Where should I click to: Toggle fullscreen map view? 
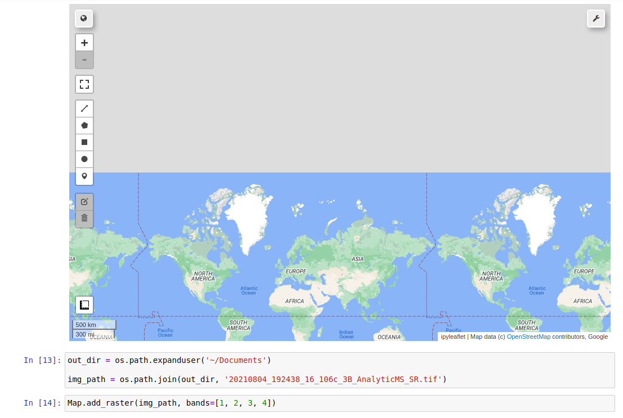(84, 84)
